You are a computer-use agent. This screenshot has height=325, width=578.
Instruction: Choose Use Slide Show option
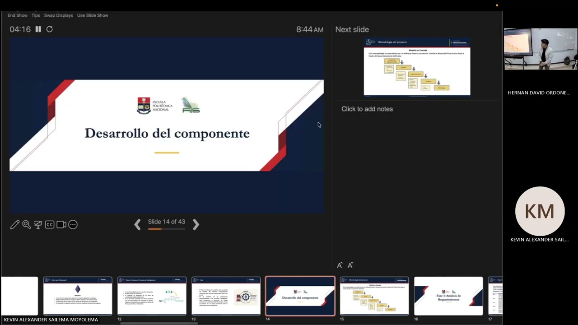pos(93,15)
